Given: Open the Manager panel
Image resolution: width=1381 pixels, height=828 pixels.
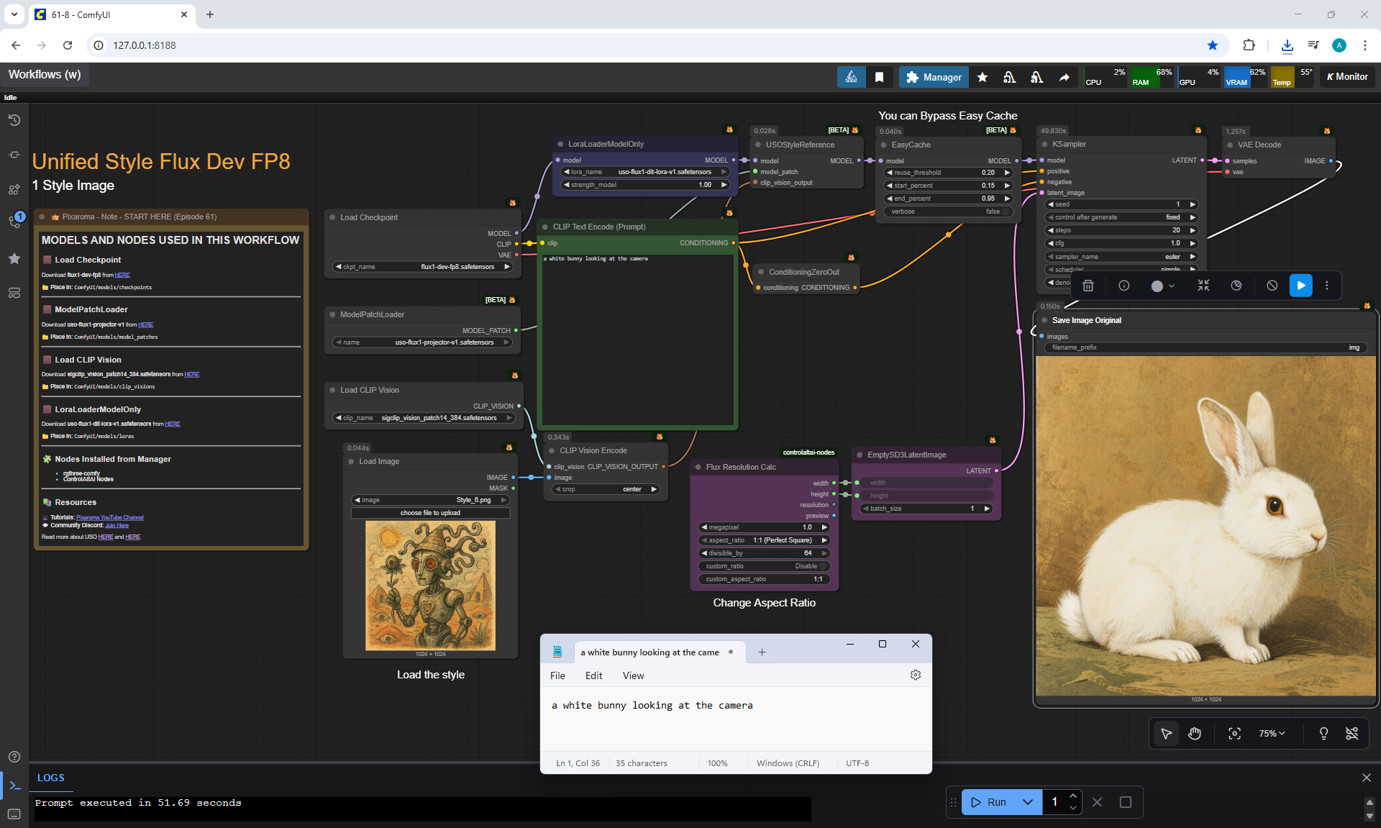Looking at the screenshot, I should [934, 77].
